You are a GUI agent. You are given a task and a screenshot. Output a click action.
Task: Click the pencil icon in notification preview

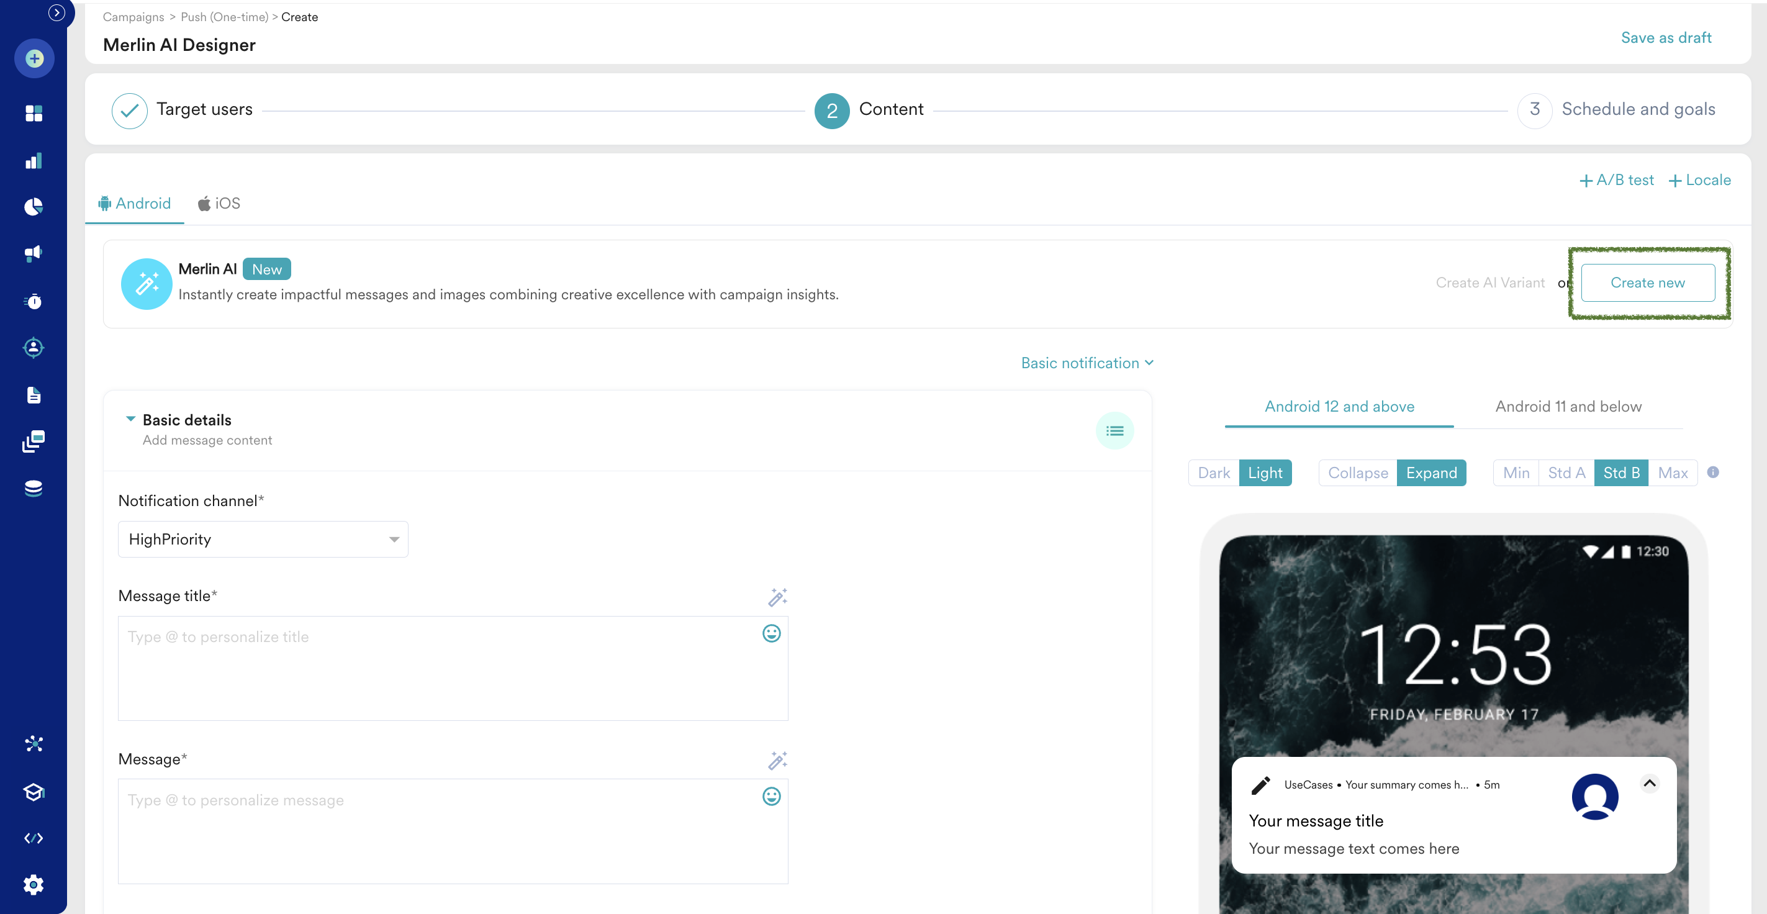[x=1261, y=785]
